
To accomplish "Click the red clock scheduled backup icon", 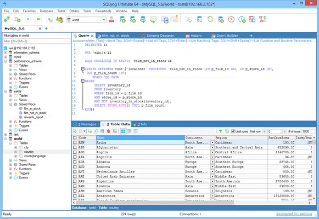I will pyautogui.click(x=231, y=19).
